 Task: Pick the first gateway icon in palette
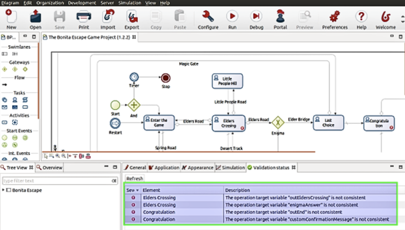[5, 69]
